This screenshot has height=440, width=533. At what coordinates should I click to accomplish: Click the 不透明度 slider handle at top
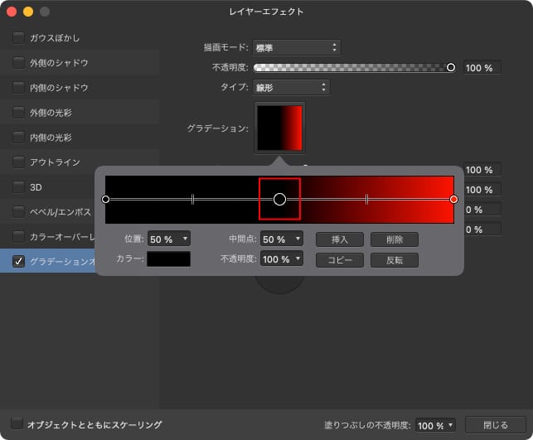tap(451, 67)
